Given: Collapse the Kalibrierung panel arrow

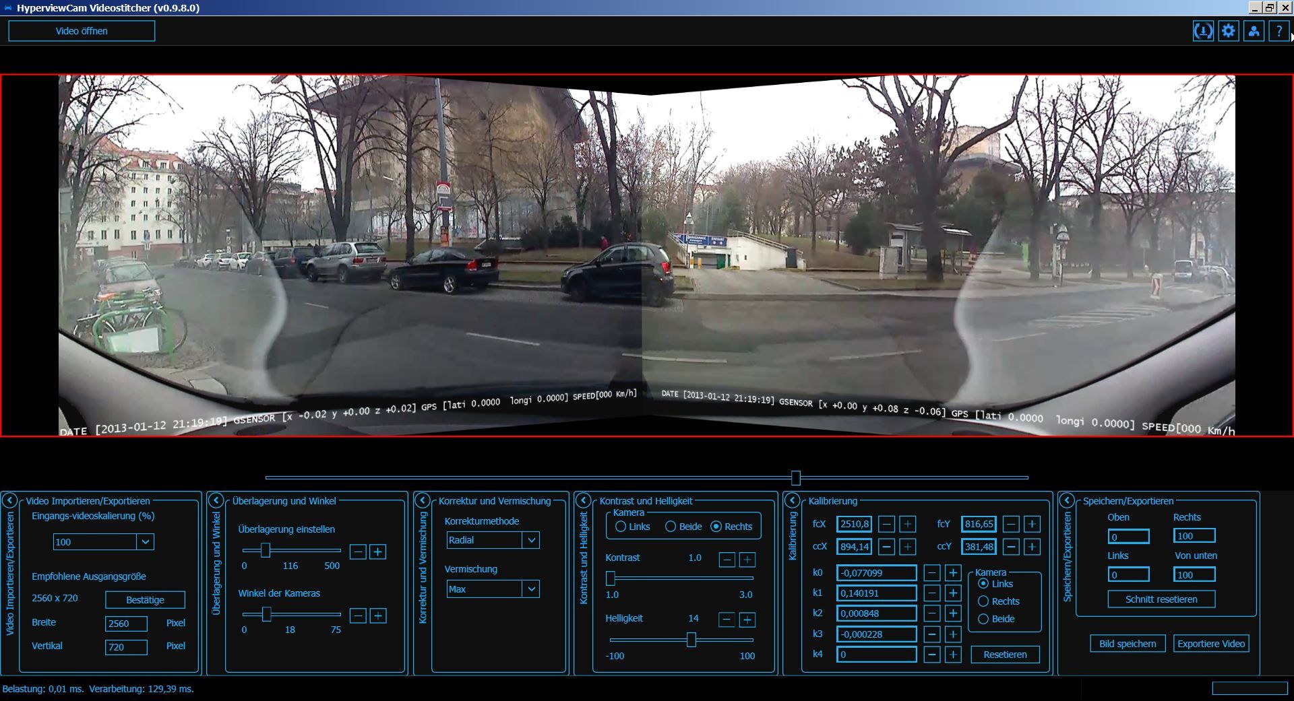Looking at the screenshot, I should pyautogui.click(x=793, y=500).
